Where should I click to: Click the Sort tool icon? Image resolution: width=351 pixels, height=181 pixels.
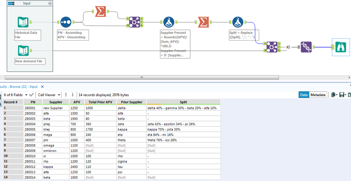(66, 22)
